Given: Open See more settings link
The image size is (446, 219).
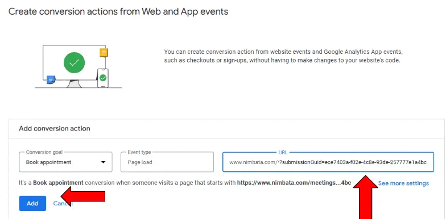Looking at the screenshot, I should click(403, 183).
